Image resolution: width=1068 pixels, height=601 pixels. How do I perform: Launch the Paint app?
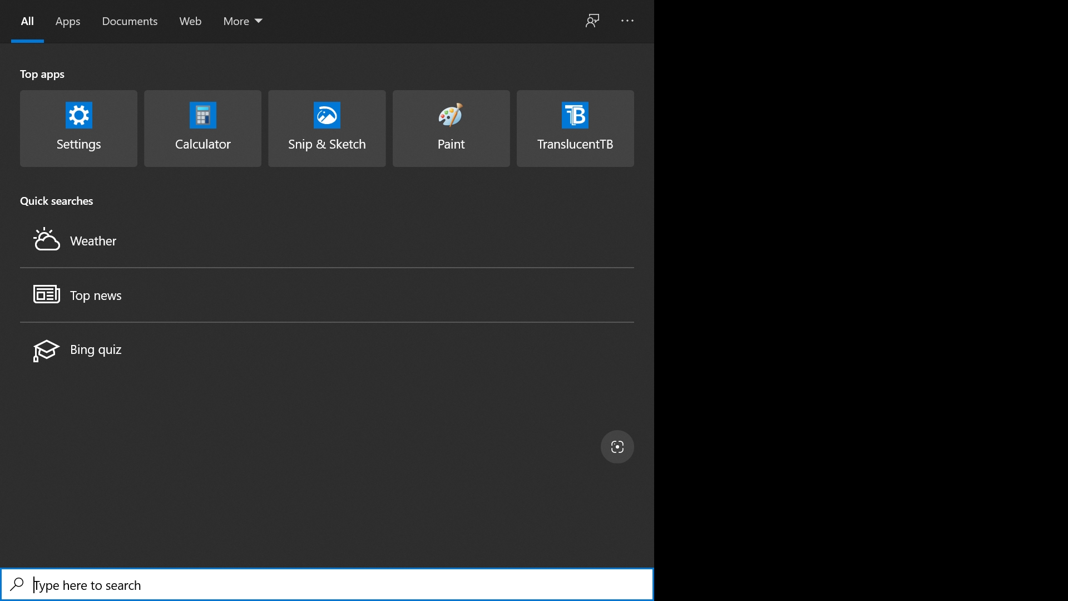click(451, 128)
